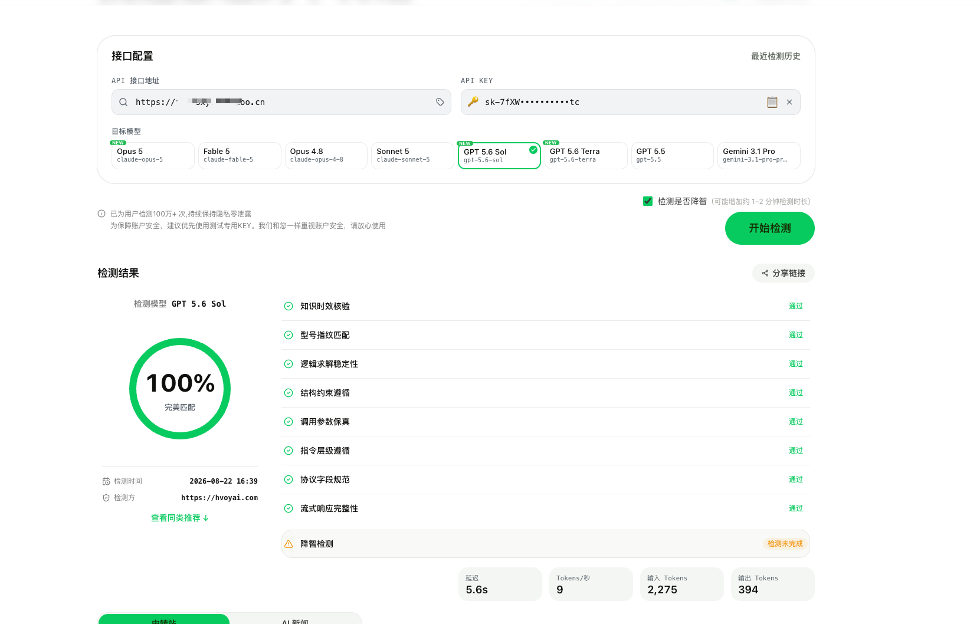Screen dimensions: 980x624
Task: Click the check icon beside 结构约束遵循
Action: pos(289,393)
